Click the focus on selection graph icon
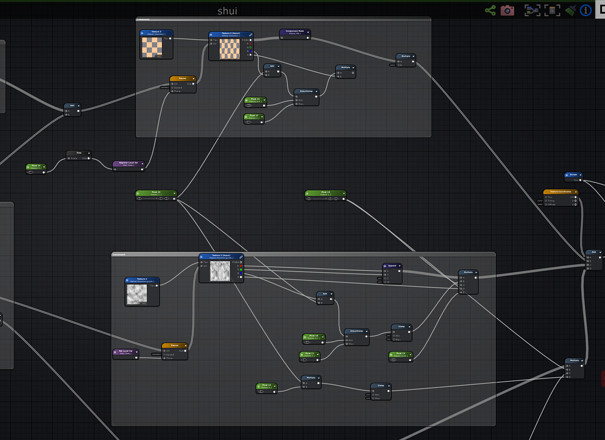 532,10
